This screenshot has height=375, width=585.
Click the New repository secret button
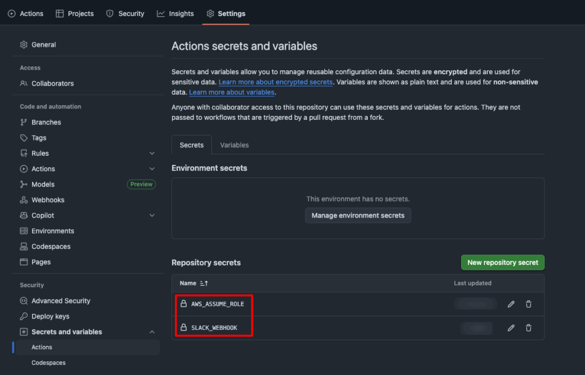tap(503, 263)
